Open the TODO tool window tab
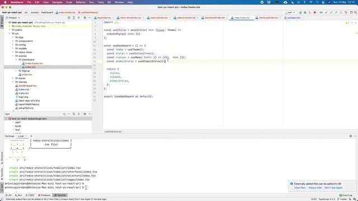 30,195
